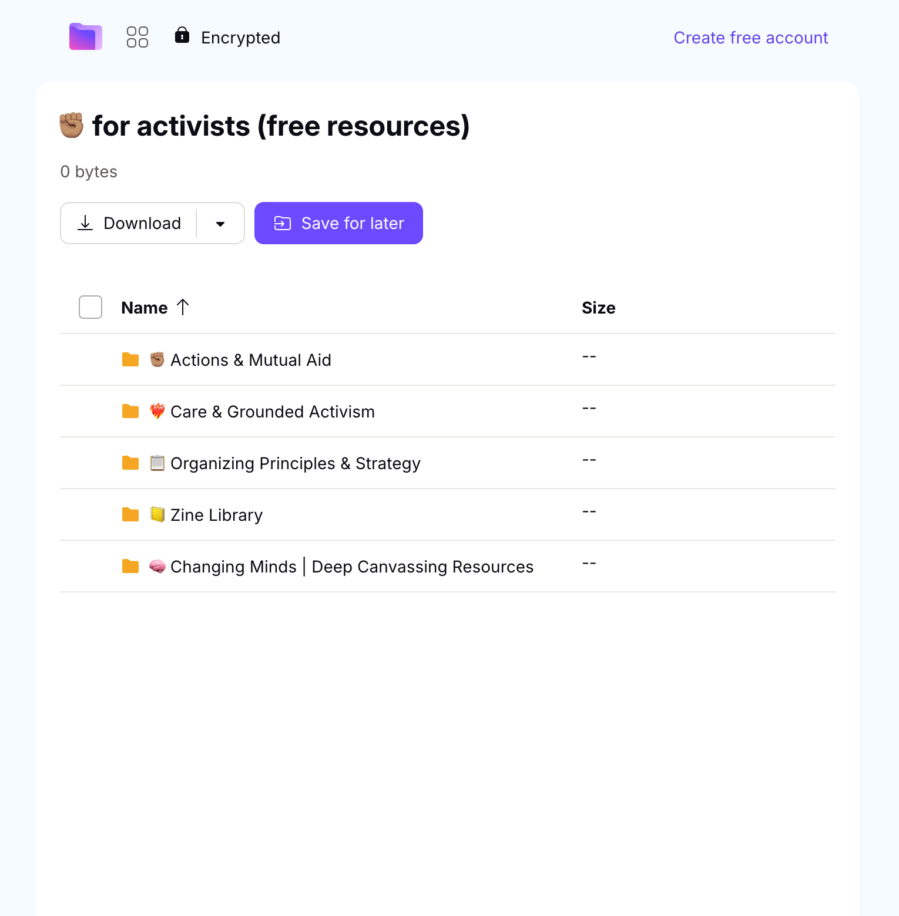The height and width of the screenshot is (916, 899).
Task: Click the Zine Library folder icon
Action: 130,514
